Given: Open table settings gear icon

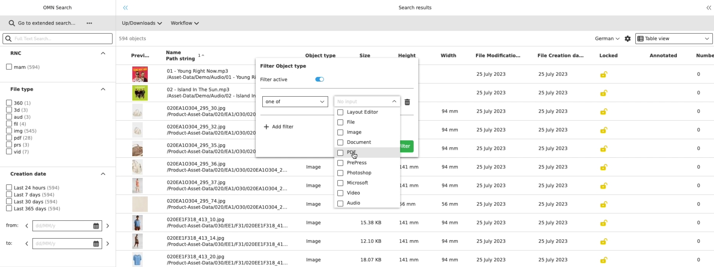Looking at the screenshot, I should click(627, 39).
